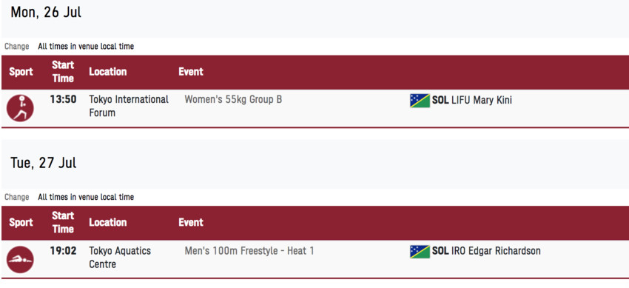This screenshot has width=629, height=288.
Task: Click Sport column header in Monday table
Action: (x=21, y=73)
